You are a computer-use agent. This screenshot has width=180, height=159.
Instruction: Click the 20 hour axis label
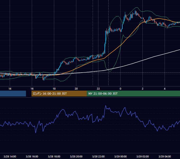pyautogui.click(x=76, y=89)
